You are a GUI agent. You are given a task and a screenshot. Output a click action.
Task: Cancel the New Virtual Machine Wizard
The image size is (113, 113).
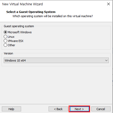tap(101, 109)
